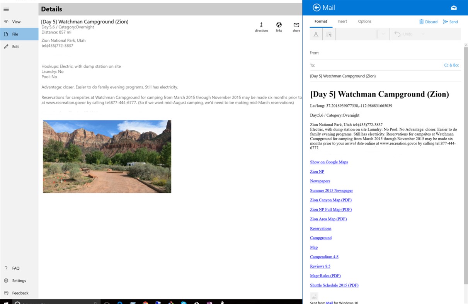The image size is (468, 304).
Task: Open Zion NP Full Map (PDF) link
Action: 331,209
